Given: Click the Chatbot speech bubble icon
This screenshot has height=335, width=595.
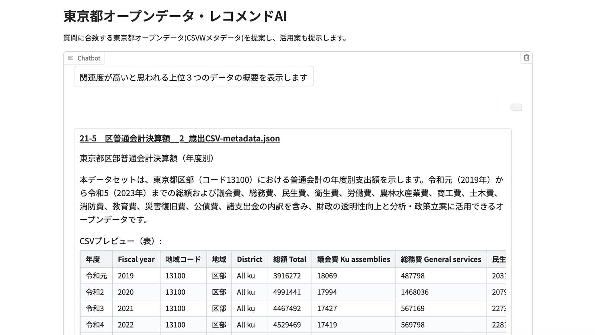Looking at the screenshot, I should (71, 58).
